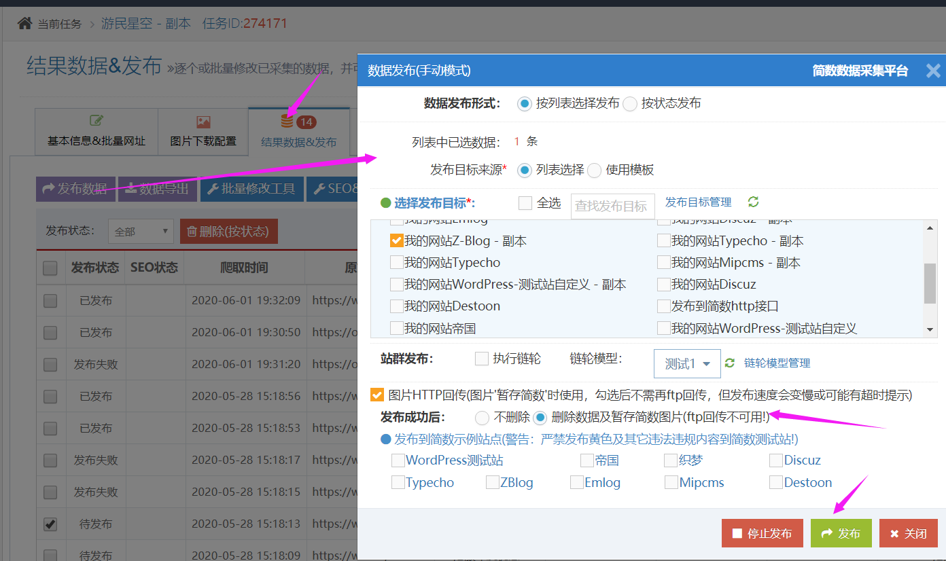This screenshot has width=946, height=561.
Task: Switch to the 基本信息&批量网址 tab
Action: pos(96,131)
